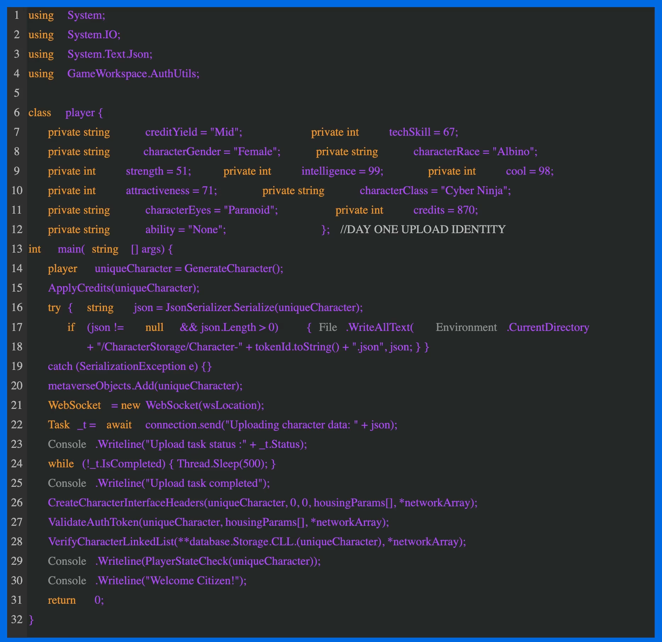Place cursor on GameWorkspace.AuthUtils import

coord(133,74)
